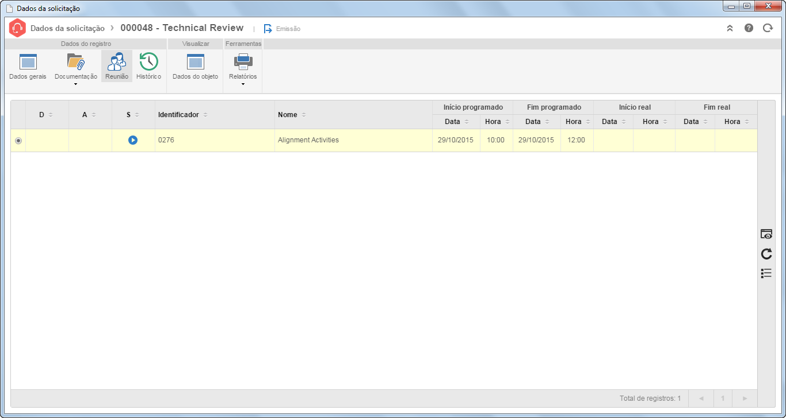Image resolution: width=786 pixels, height=418 pixels.
Task: Sort by the D column
Action: click(46, 115)
